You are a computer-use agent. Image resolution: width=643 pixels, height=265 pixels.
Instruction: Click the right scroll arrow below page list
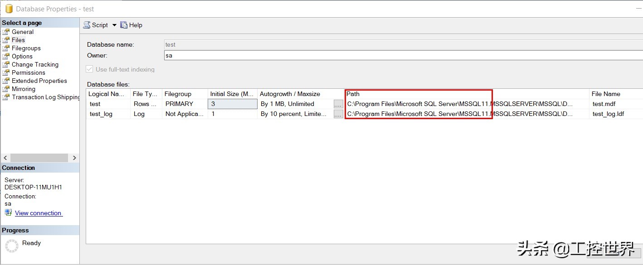pos(74,158)
